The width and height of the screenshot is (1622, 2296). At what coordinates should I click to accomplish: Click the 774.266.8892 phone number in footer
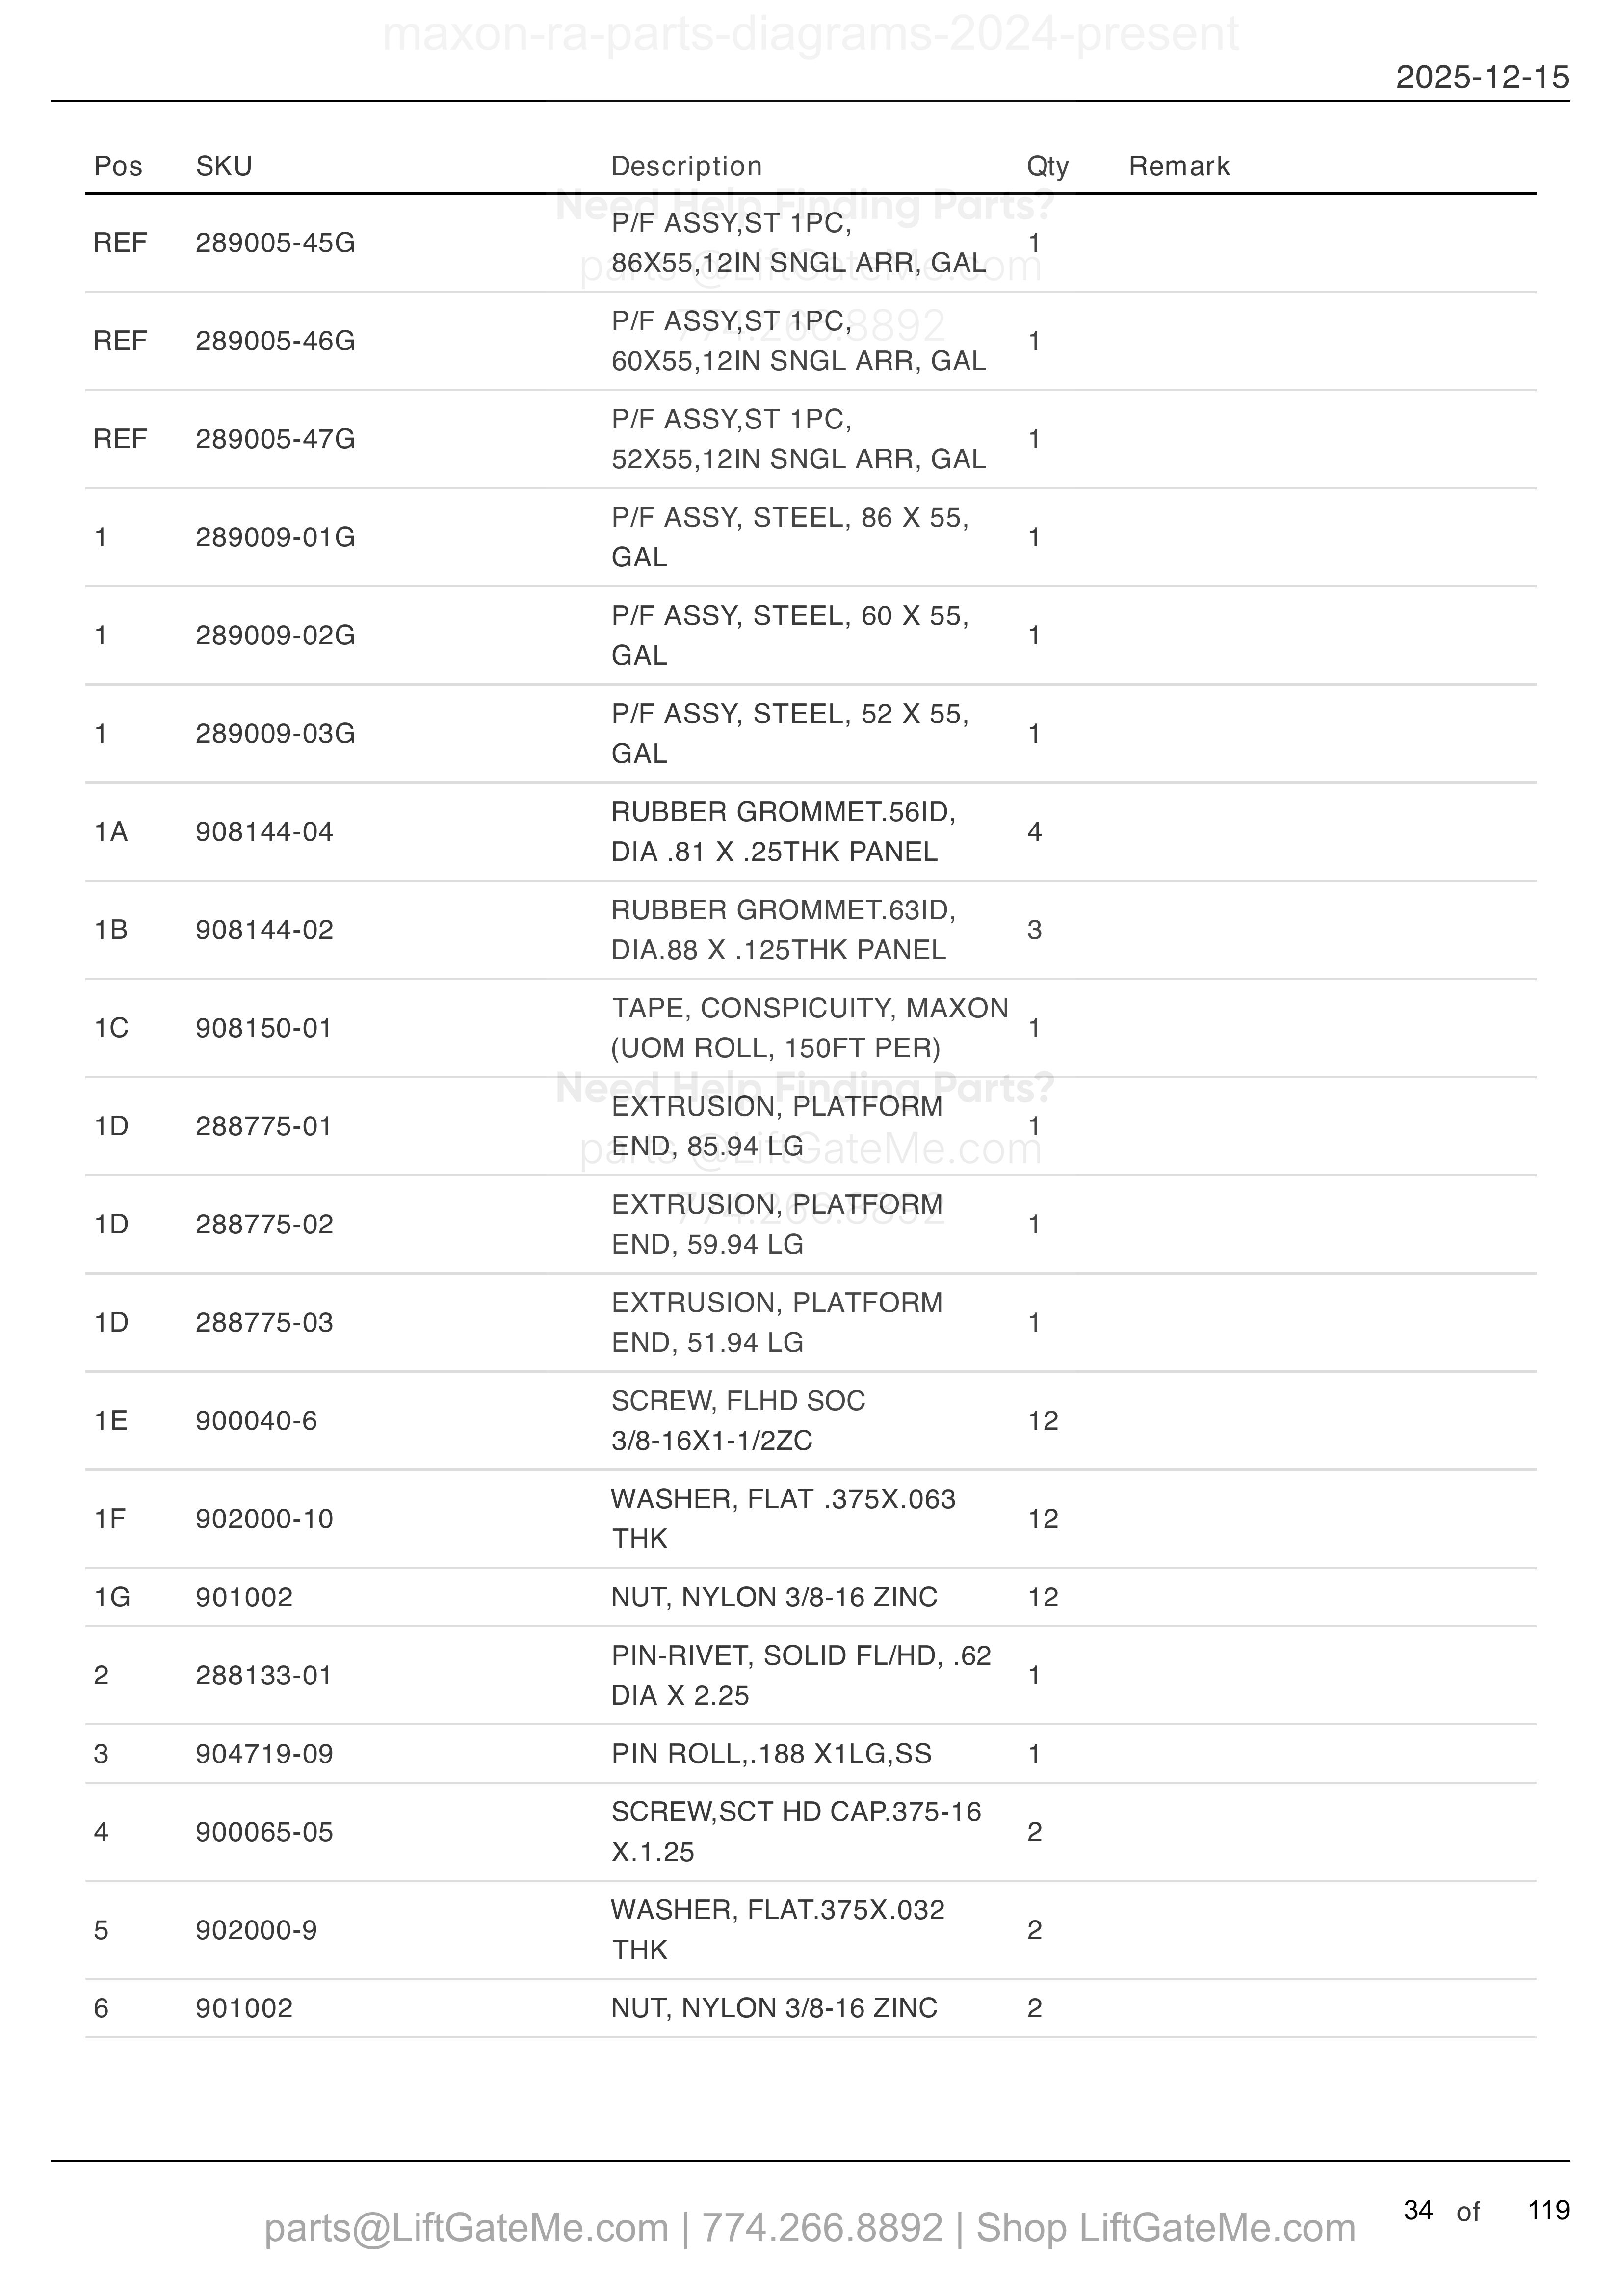coord(821,2227)
